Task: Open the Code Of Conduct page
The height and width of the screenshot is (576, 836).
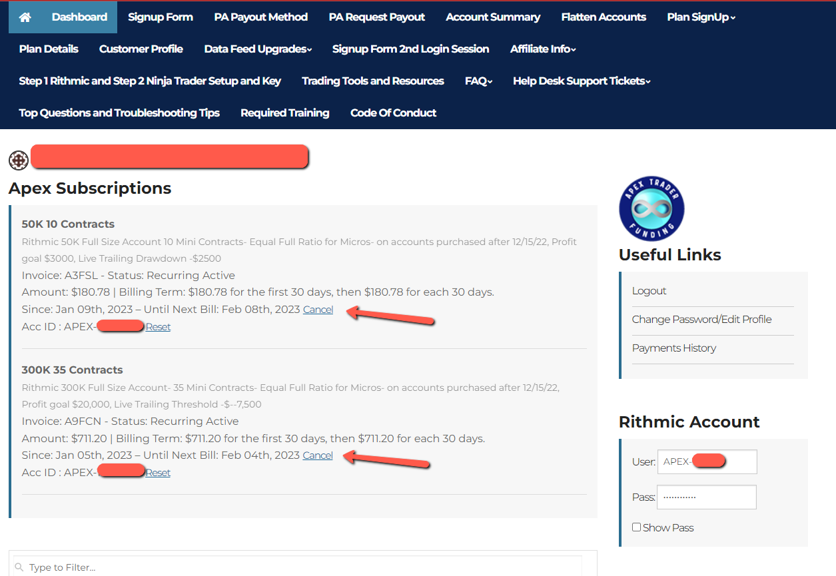Action: [x=394, y=113]
